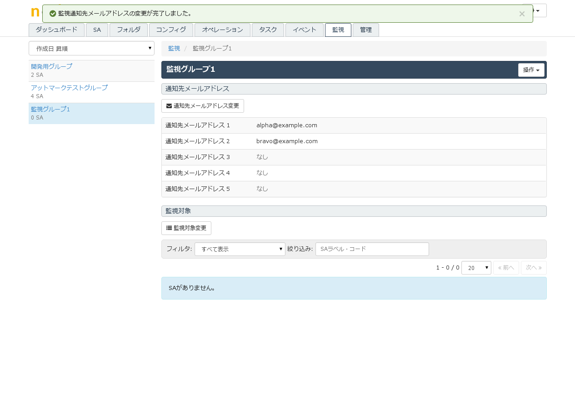Select the alpha@example.com address cell
Screen dimensions: 575x420
click(x=287, y=125)
